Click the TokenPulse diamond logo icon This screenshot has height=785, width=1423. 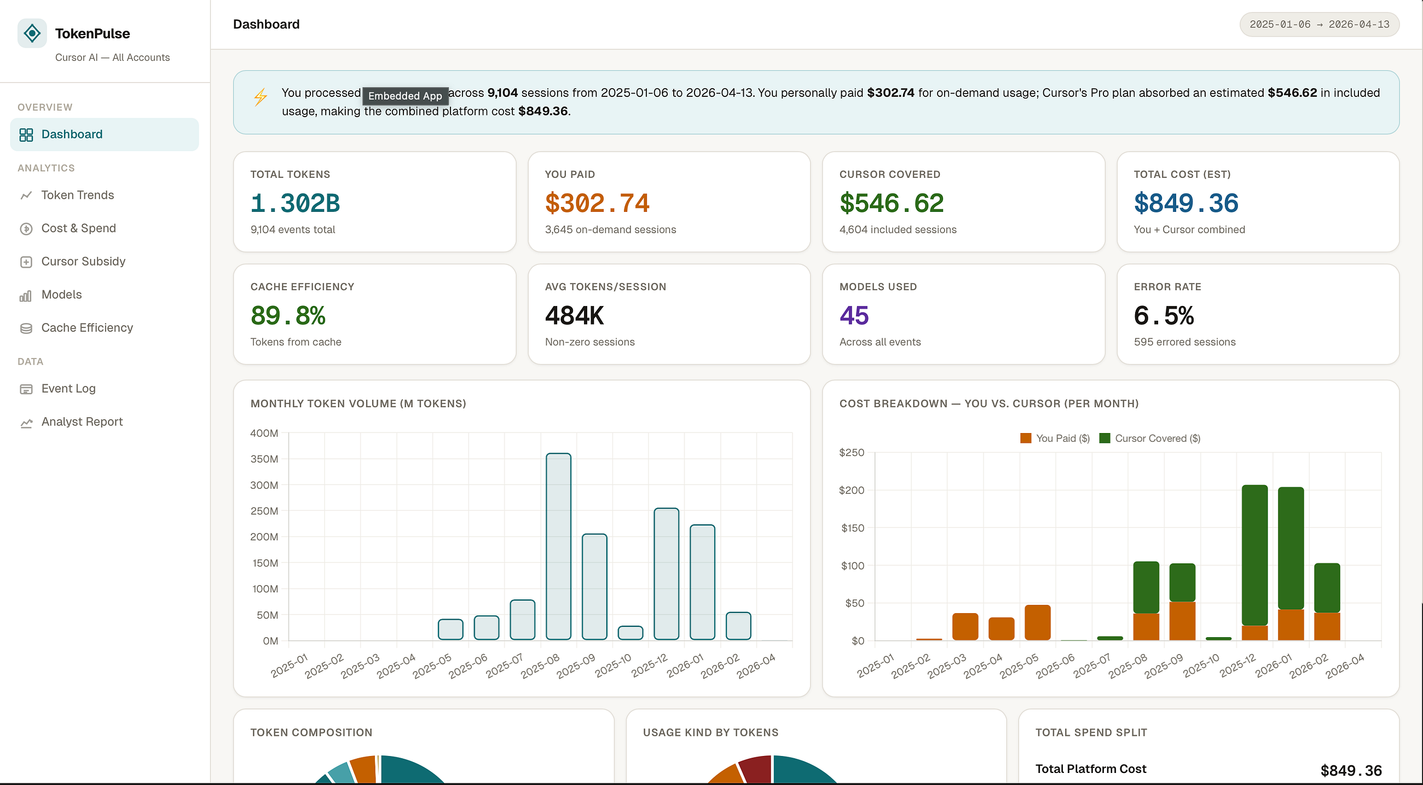coord(32,33)
